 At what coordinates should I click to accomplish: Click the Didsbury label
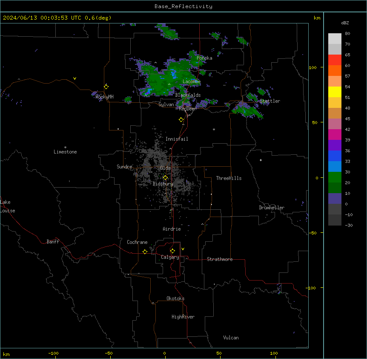[x=163, y=184]
